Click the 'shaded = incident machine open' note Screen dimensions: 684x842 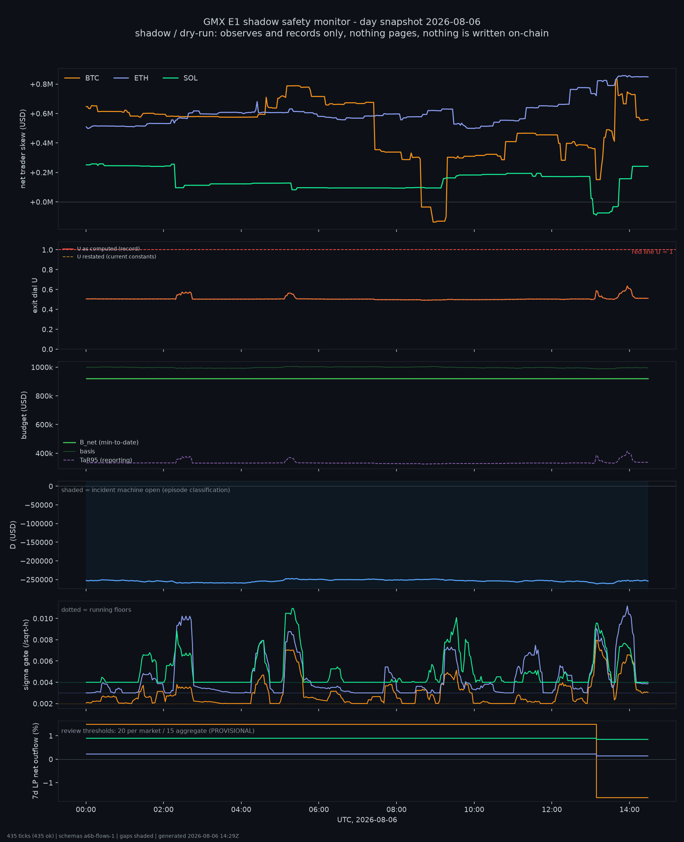(145, 490)
